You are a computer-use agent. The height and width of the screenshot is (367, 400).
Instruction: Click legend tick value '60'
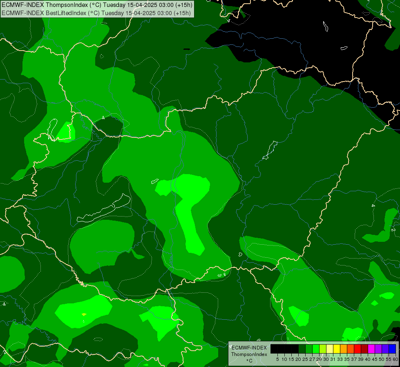(x=396, y=359)
